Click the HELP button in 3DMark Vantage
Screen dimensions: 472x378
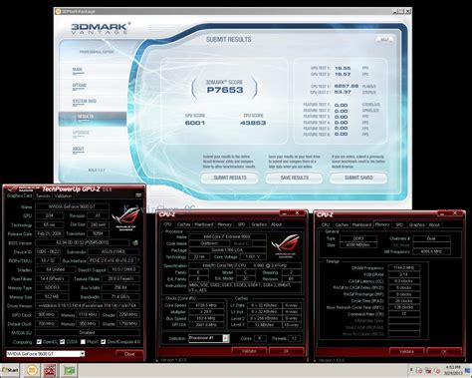click(384, 39)
